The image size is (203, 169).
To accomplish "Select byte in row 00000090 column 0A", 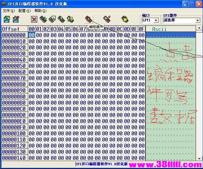I will click(x=105, y=90).
